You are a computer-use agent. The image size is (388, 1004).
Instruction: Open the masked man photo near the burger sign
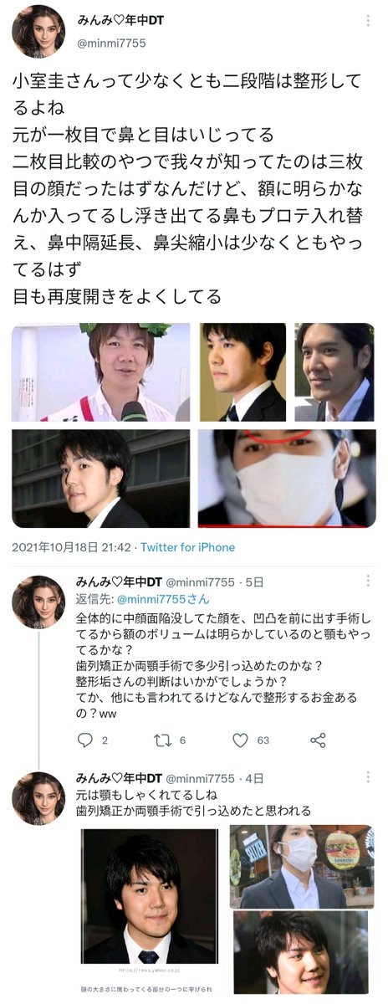302,867
